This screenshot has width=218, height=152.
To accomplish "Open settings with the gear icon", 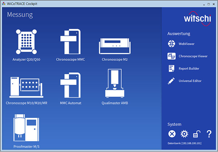I will (184, 134).
